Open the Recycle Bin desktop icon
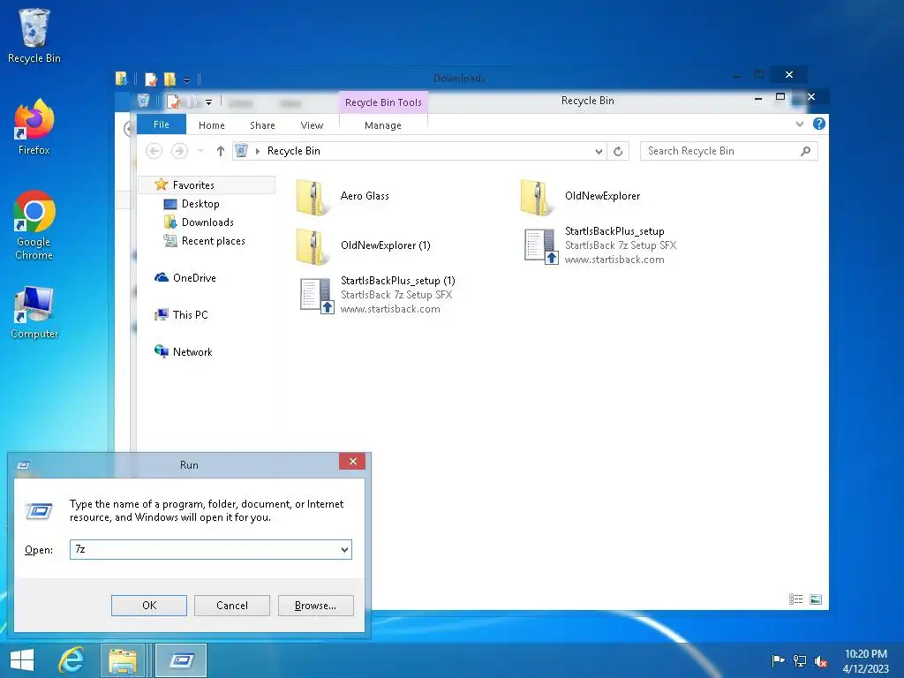The height and width of the screenshot is (678, 904). [x=34, y=35]
